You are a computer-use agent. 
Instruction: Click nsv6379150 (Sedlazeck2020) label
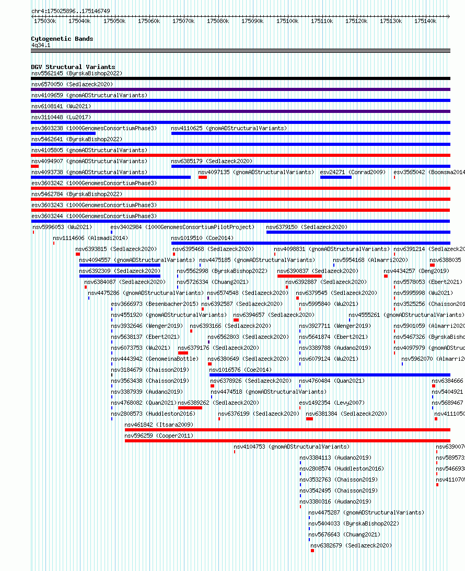coord(307,227)
